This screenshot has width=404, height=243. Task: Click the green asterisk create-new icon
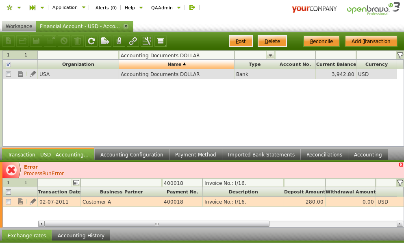pyautogui.click(x=9, y=7)
